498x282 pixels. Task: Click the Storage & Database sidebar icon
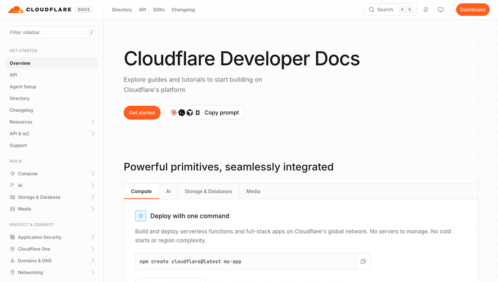click(12, 197)
